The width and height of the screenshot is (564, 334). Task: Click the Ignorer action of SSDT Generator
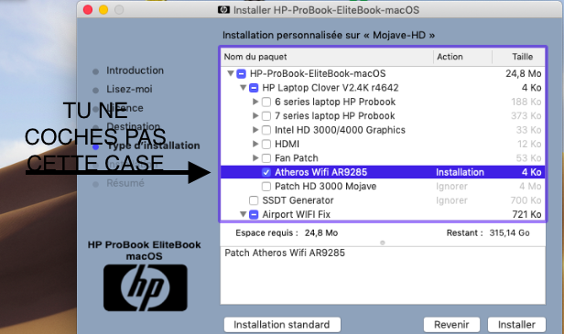tap(451, 200)
